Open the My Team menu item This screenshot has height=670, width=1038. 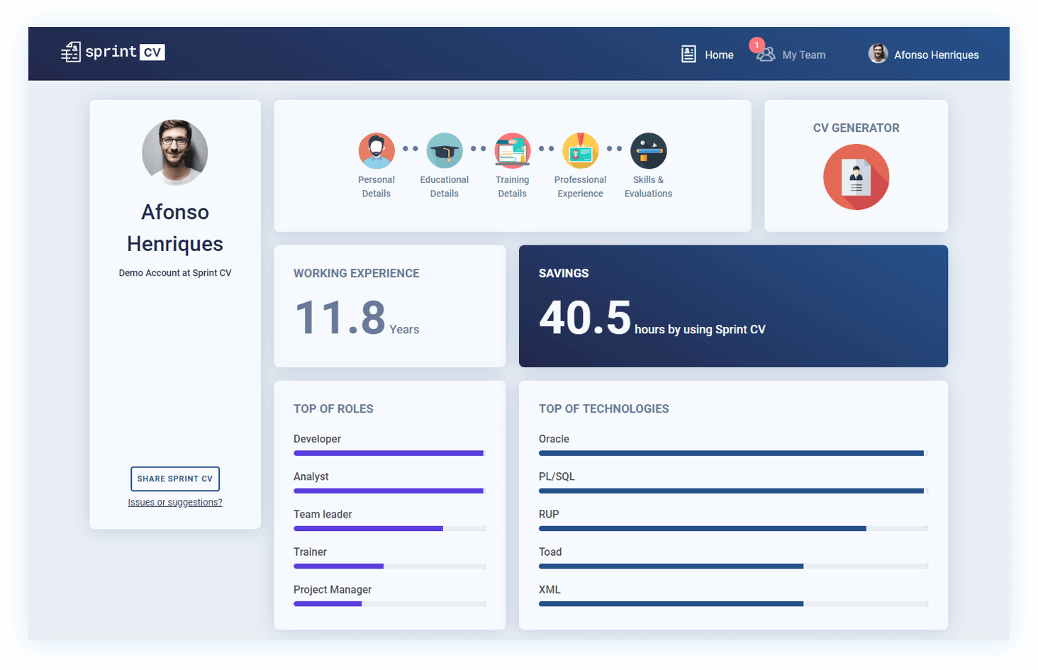pos(803,55)
